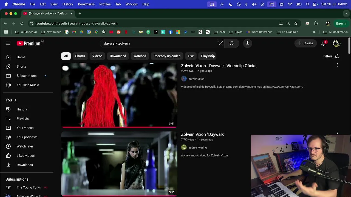This screenshot has width=351, height=197.
Task: Open the Chrome extensions puzzle icon
Action: [316, 24]
